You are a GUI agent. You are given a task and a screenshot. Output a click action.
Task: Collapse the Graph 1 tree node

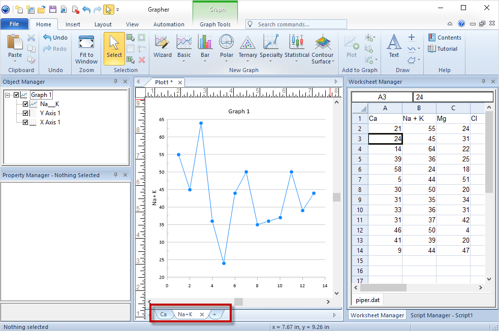tap(8, 95)
